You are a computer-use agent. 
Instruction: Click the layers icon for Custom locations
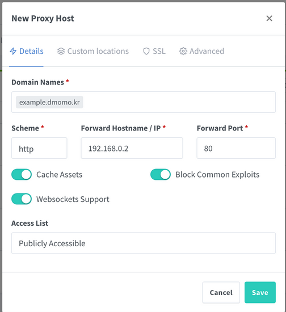coord(61,51)
